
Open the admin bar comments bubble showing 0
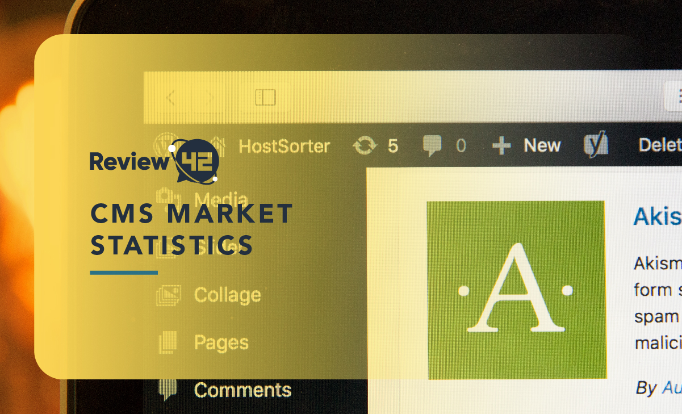[x=444, y=146]
